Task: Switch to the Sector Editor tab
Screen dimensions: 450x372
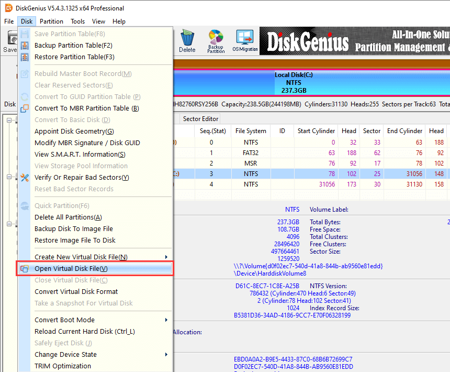Action: pos(200,119)
